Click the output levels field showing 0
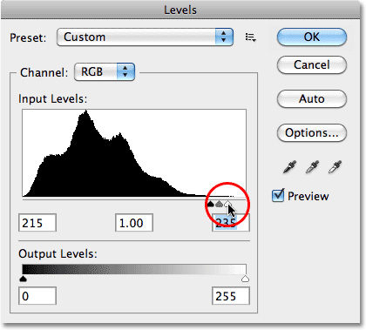The image size is (366, 330). click(37, 296)
